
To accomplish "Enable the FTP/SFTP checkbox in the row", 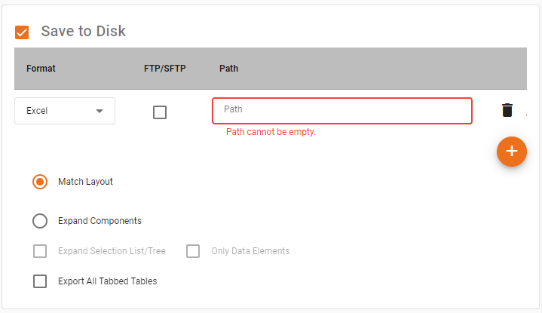I will pyautogui.click(x=160, y=112).
